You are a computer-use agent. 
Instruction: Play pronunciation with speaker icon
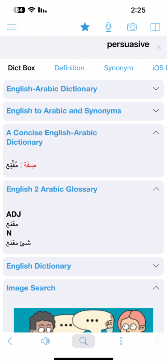coord(46,341)
